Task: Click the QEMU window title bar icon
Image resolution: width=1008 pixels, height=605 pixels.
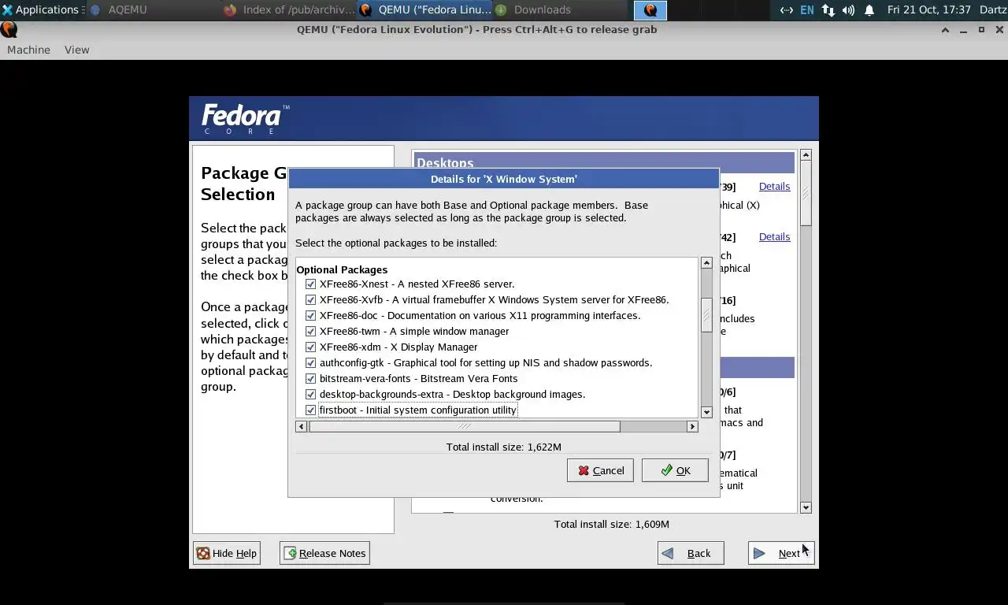Action: coord(9,29)
